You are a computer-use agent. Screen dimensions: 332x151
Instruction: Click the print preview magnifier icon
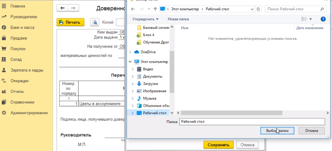point(95,22)
